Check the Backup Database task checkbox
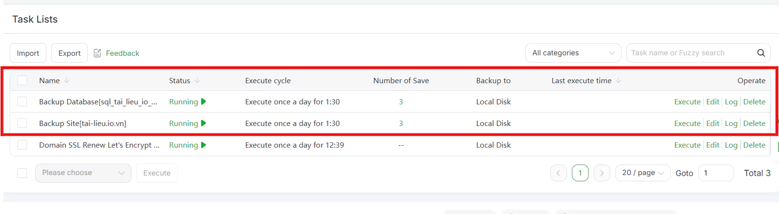Viewport: 779px width, 214px height. pos(22,101)
